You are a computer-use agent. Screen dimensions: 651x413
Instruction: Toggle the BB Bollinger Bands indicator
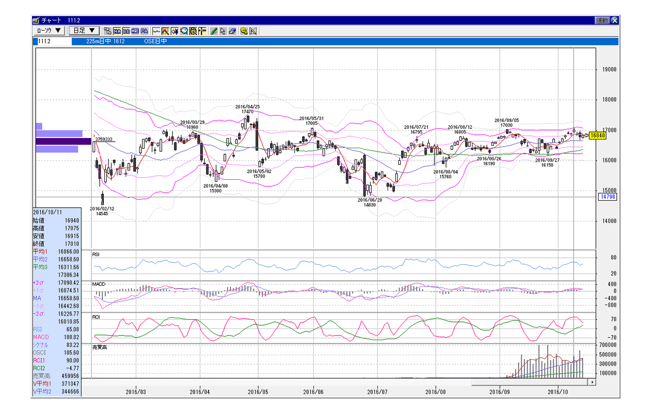click(126, 31)
